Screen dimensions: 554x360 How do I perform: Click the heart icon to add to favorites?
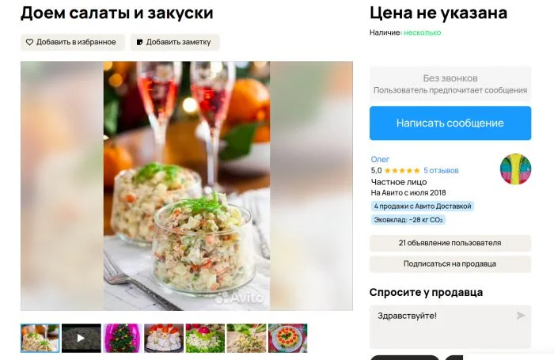30,42
